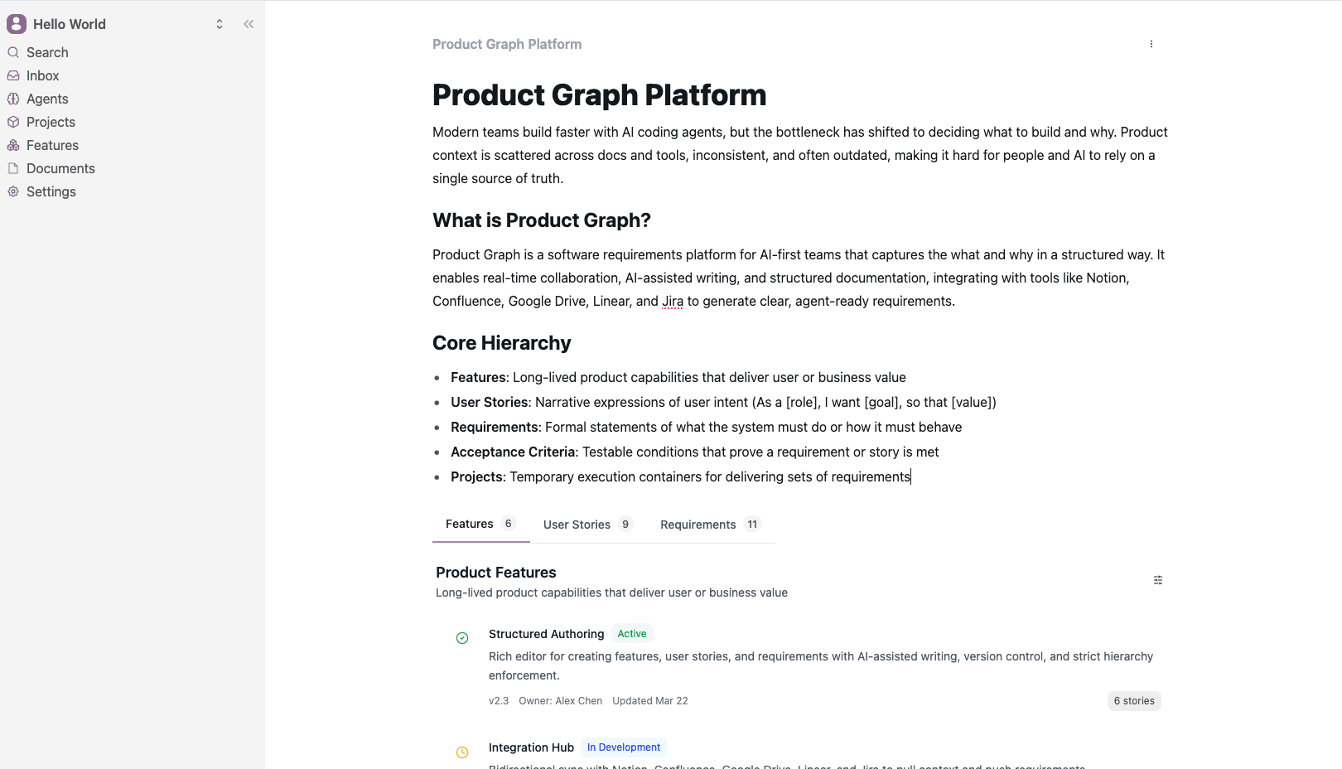Open the three-dot page options menu
Screen dimensions: 1342x769
coord(1151,44)
